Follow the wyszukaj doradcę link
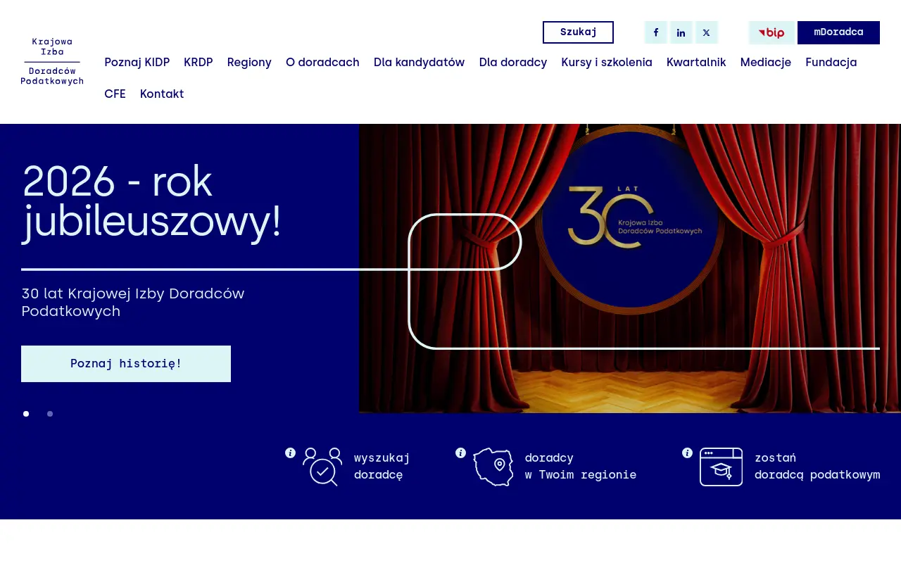This screenshot has height=563, width=901. coord(382,467)
